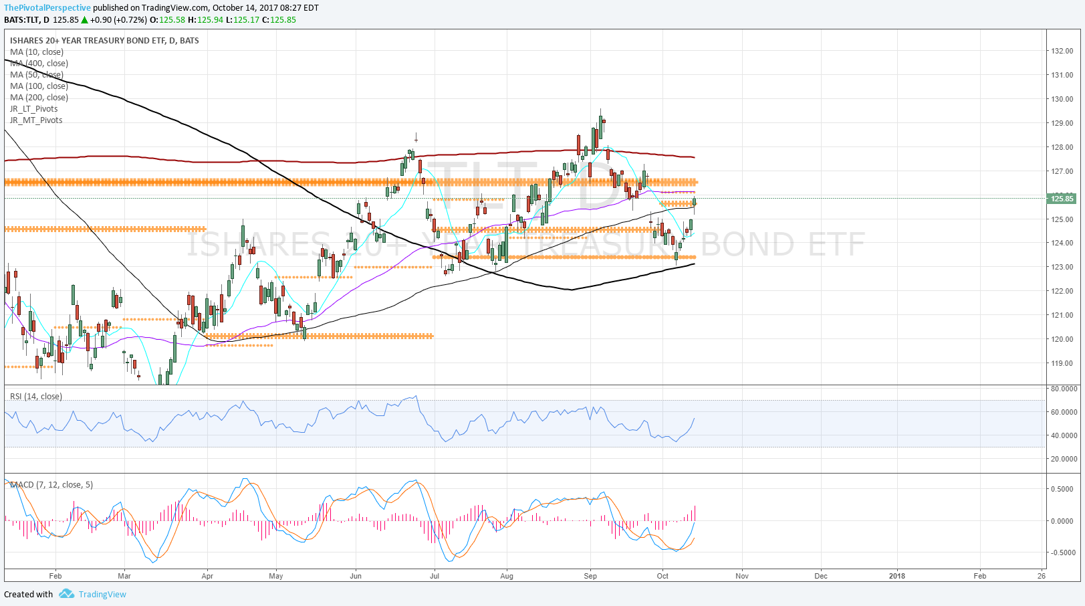This screenshot has width=1085, height=606.
Task: Click the 2018 label on time axis
Action: pos(897,575)
